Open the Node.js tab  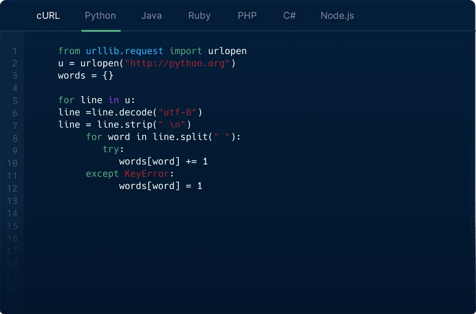click(x=337, y=16)
